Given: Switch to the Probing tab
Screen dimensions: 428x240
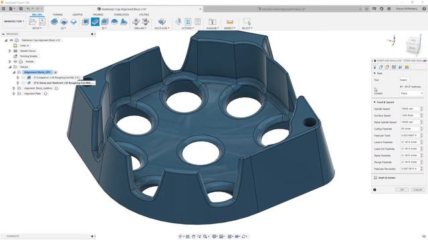Looking at the screenshot, I should [x=98, y=15].
